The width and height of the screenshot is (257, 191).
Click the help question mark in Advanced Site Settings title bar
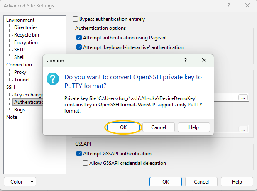click(x=229, y=5)
